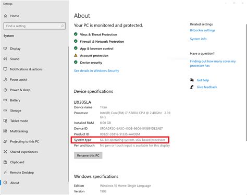
Task: Open See details in Windows Security link
Action: pyautogui.click(x=96, y=71)
